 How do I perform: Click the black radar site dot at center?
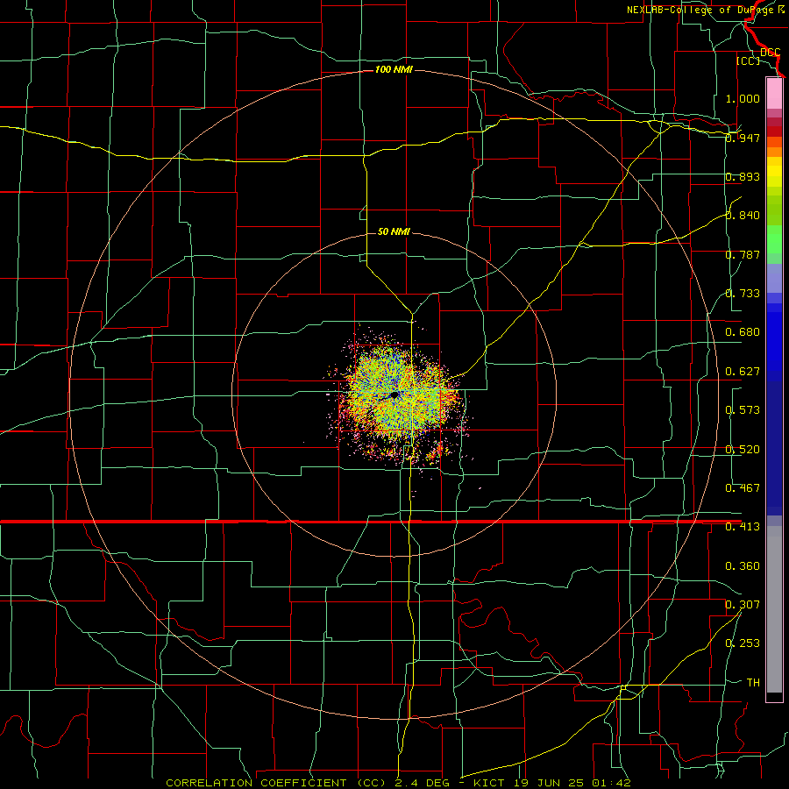pyautogui.click(x=395, y=395)
